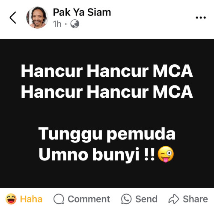Click the winking tongue emoji
214x211 pixels.
point(166,154)
